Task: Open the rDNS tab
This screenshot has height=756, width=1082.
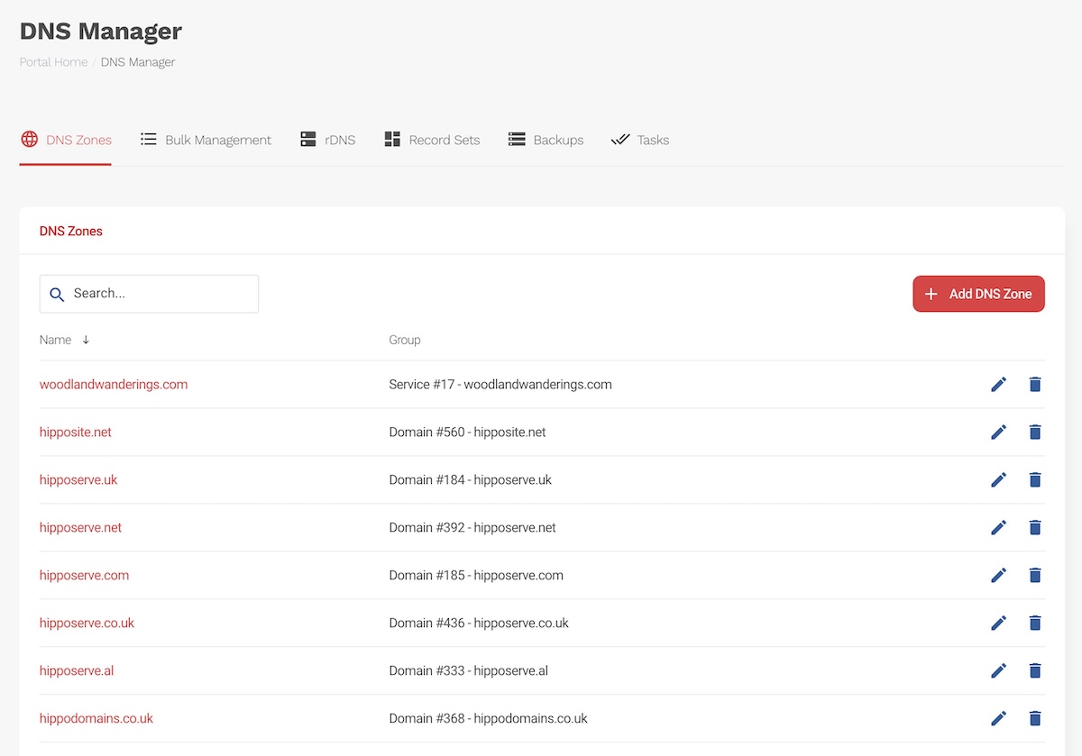Action: tap(328, 141)
